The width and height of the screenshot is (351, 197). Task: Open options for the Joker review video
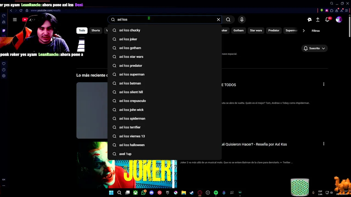(x=324, y=144)
